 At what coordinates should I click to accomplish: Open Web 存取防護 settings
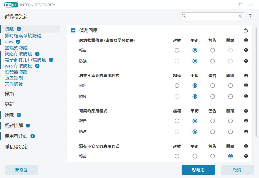(18, 66)
